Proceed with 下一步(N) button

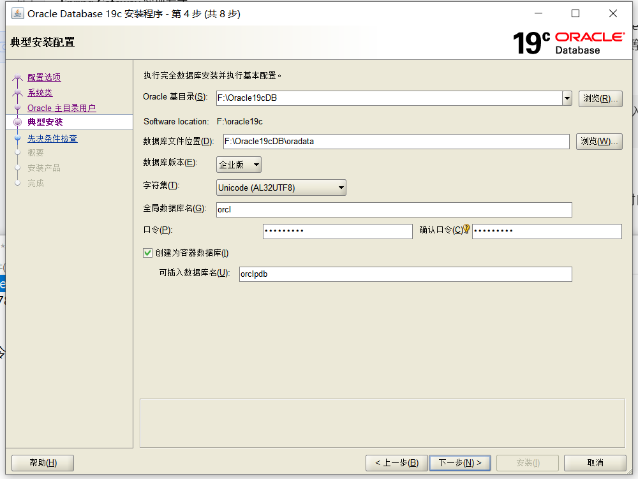[x=460, y=462]
